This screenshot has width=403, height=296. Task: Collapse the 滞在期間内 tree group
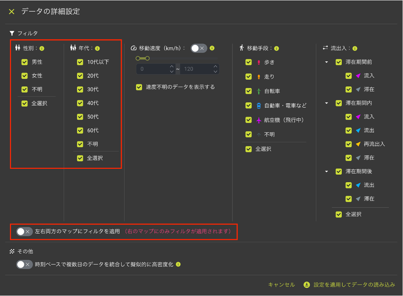(326, 103)
